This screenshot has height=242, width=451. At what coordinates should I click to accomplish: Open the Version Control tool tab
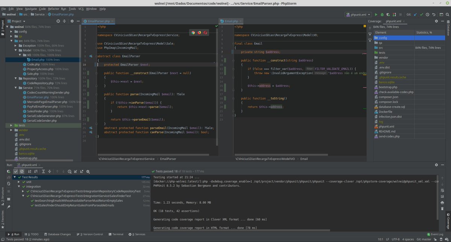(90, 234)
